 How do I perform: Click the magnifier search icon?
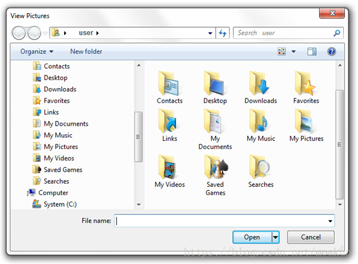[337, 33]
